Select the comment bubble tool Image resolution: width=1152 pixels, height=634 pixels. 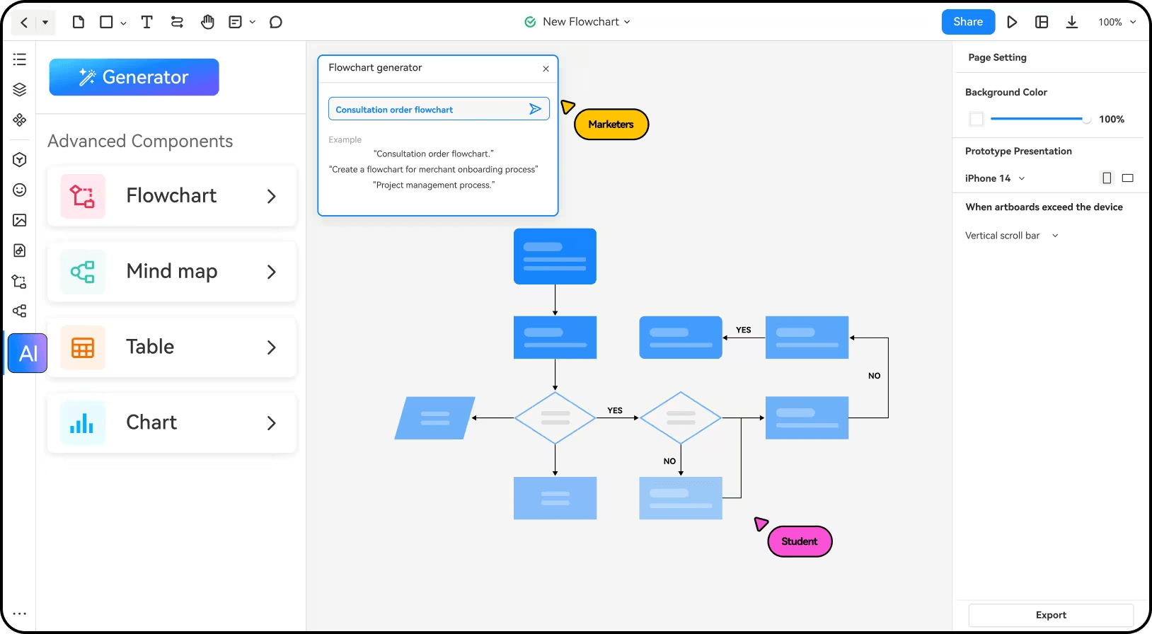click(276, 22)
